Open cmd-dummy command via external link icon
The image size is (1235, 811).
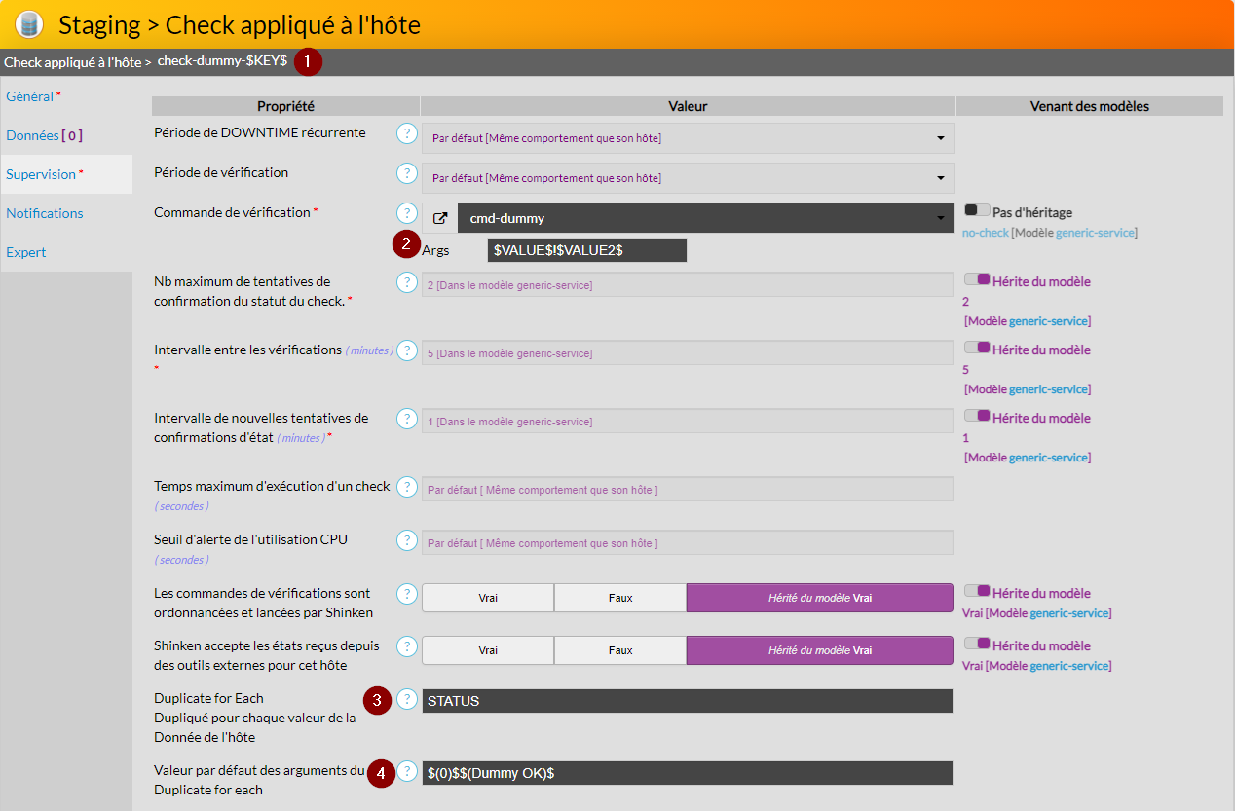pos(440,218)
